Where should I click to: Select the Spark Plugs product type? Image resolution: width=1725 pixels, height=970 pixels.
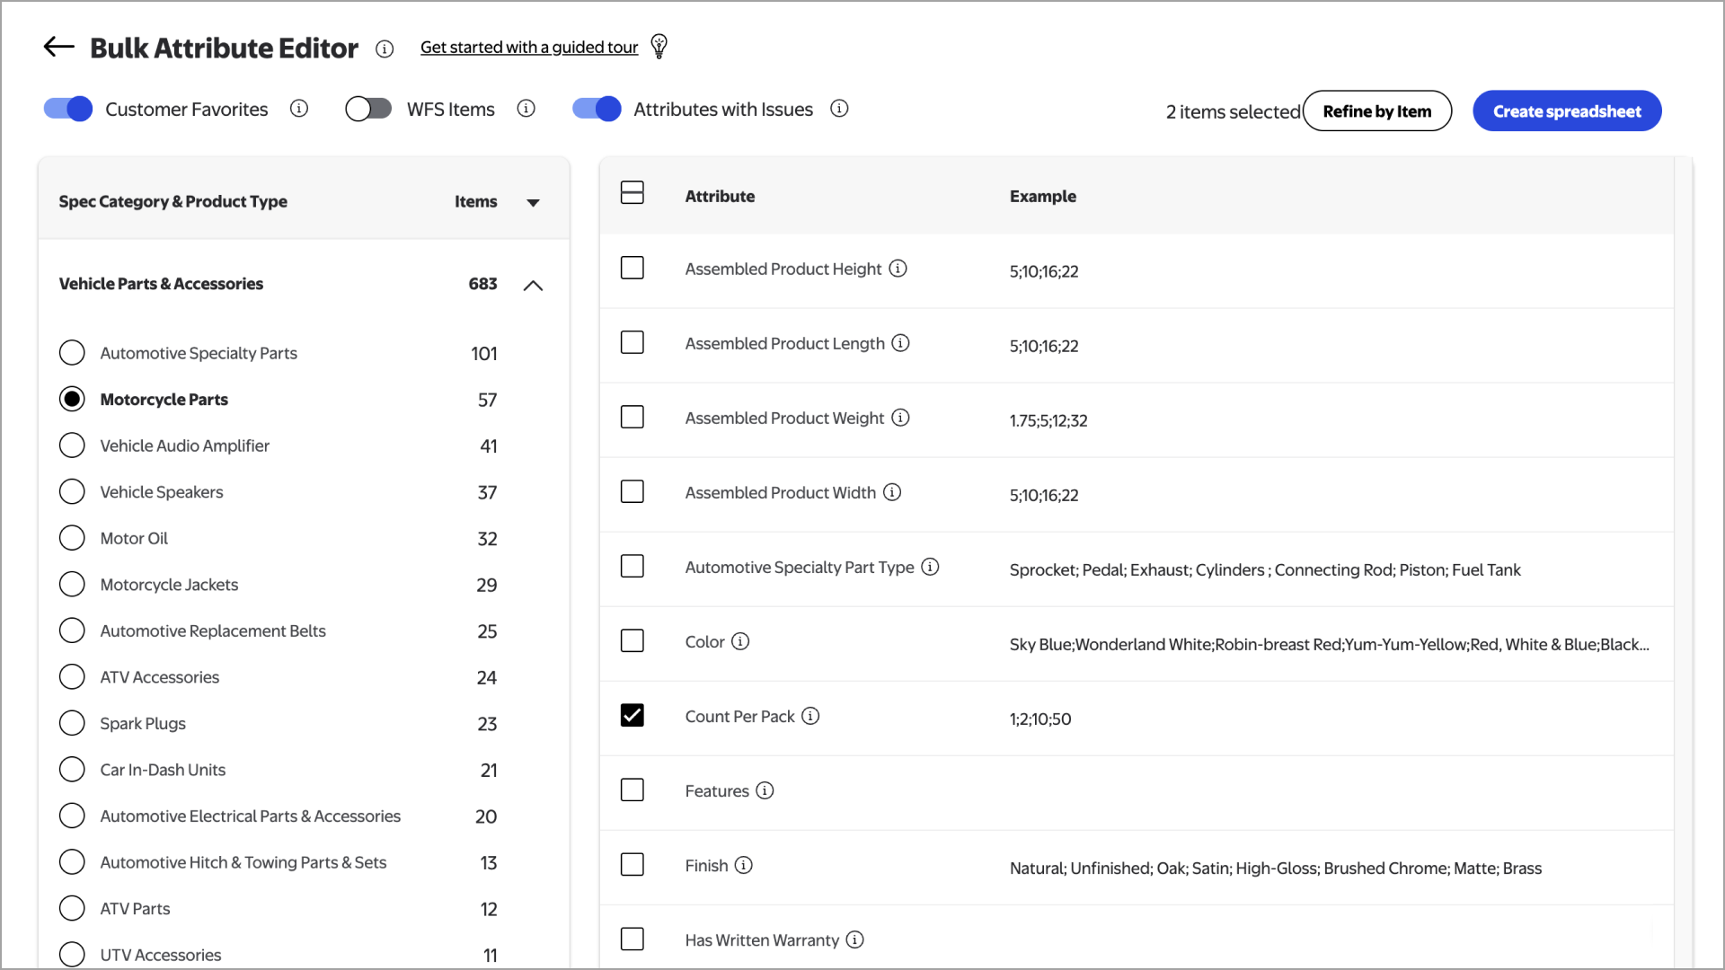point(72,722)
